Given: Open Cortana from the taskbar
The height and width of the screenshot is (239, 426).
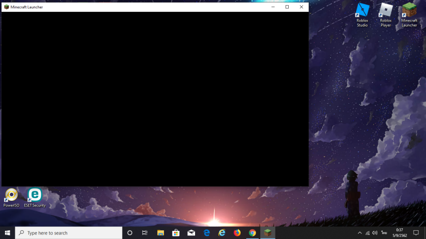Looking at the screenshot, I should click(130, 233).
